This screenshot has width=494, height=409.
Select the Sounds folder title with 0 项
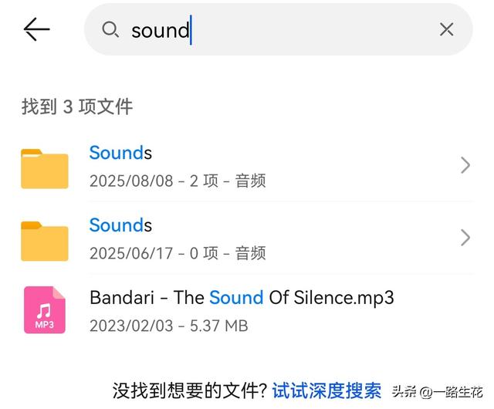(120, 225)
